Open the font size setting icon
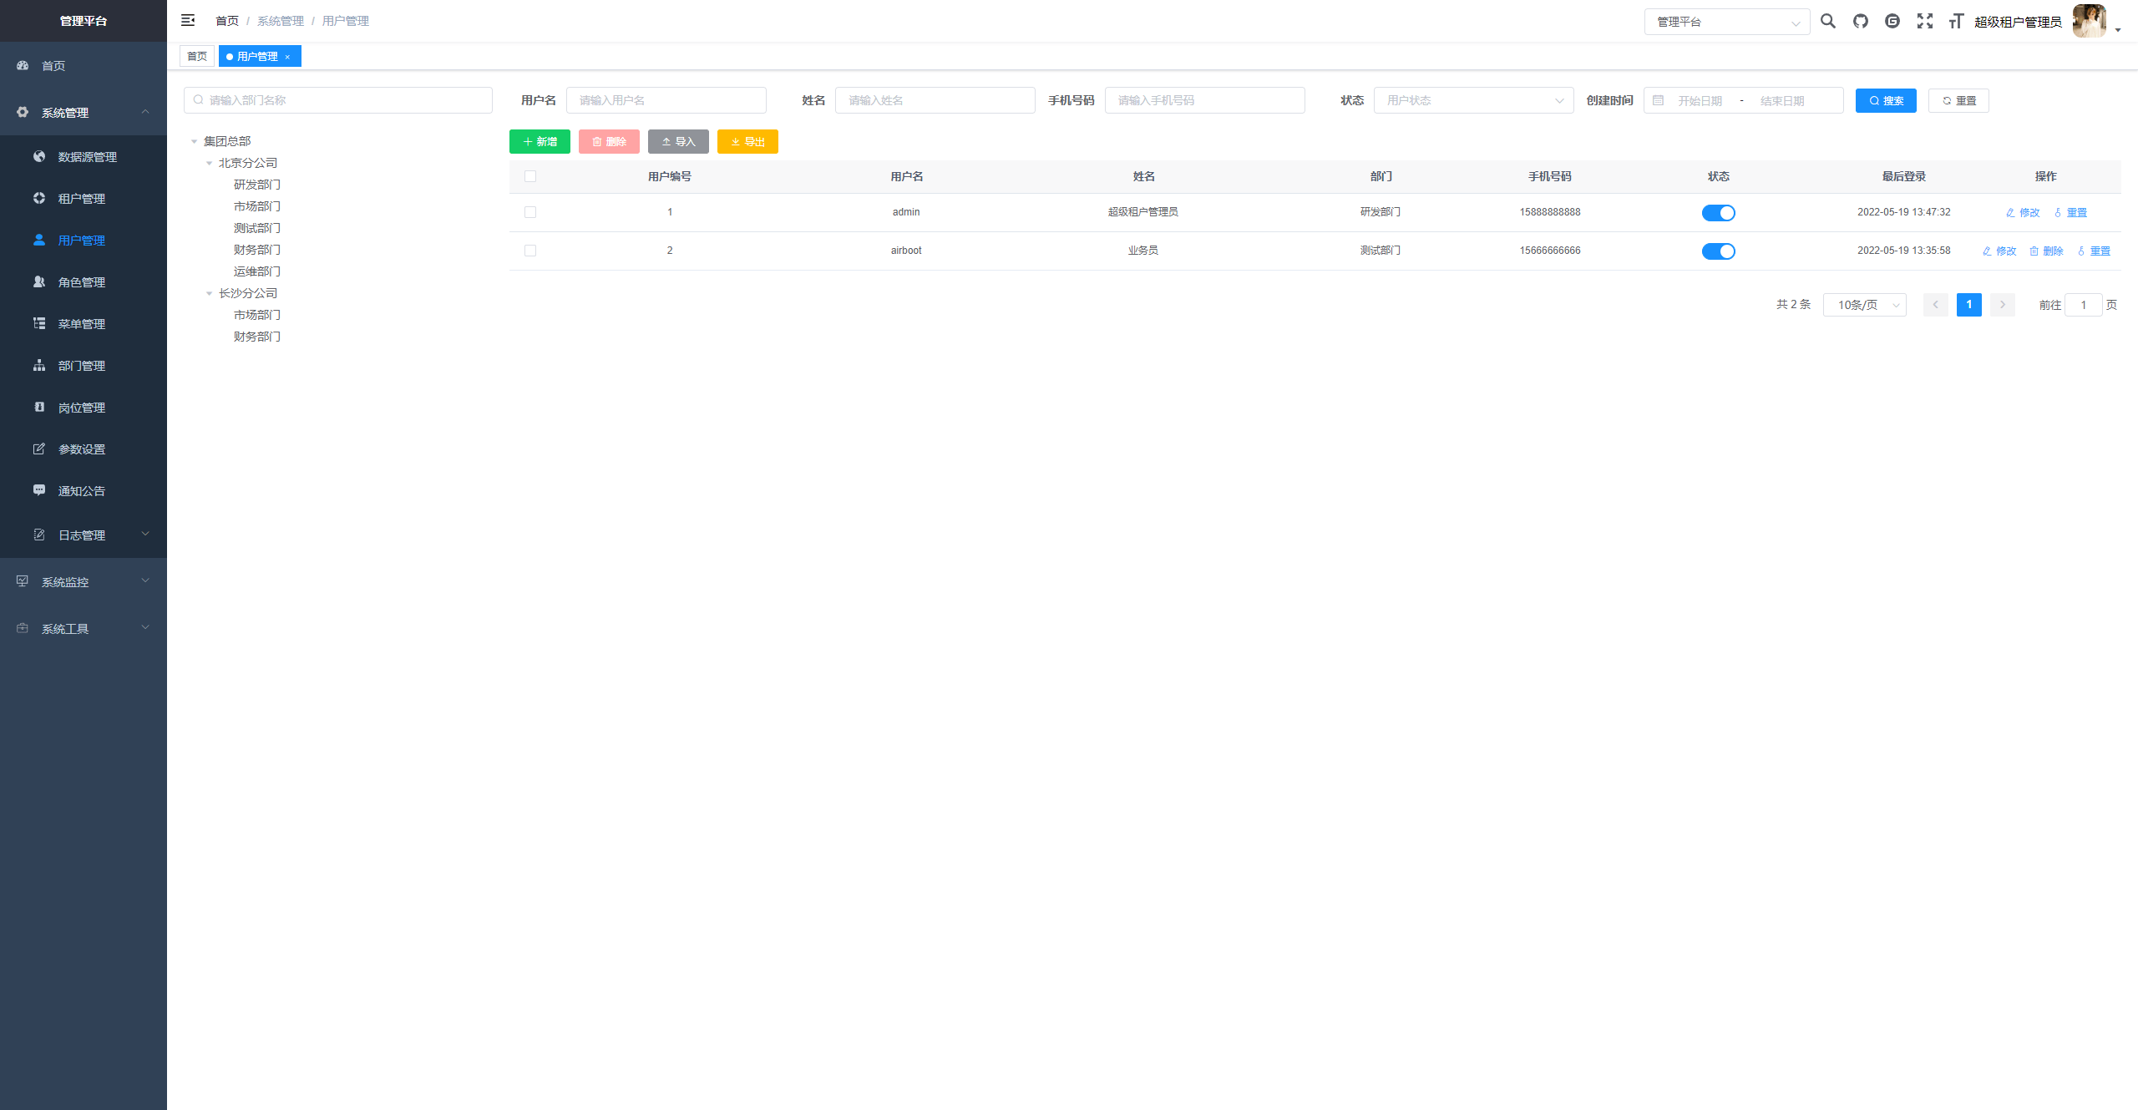 click(x=1956, y=21)
